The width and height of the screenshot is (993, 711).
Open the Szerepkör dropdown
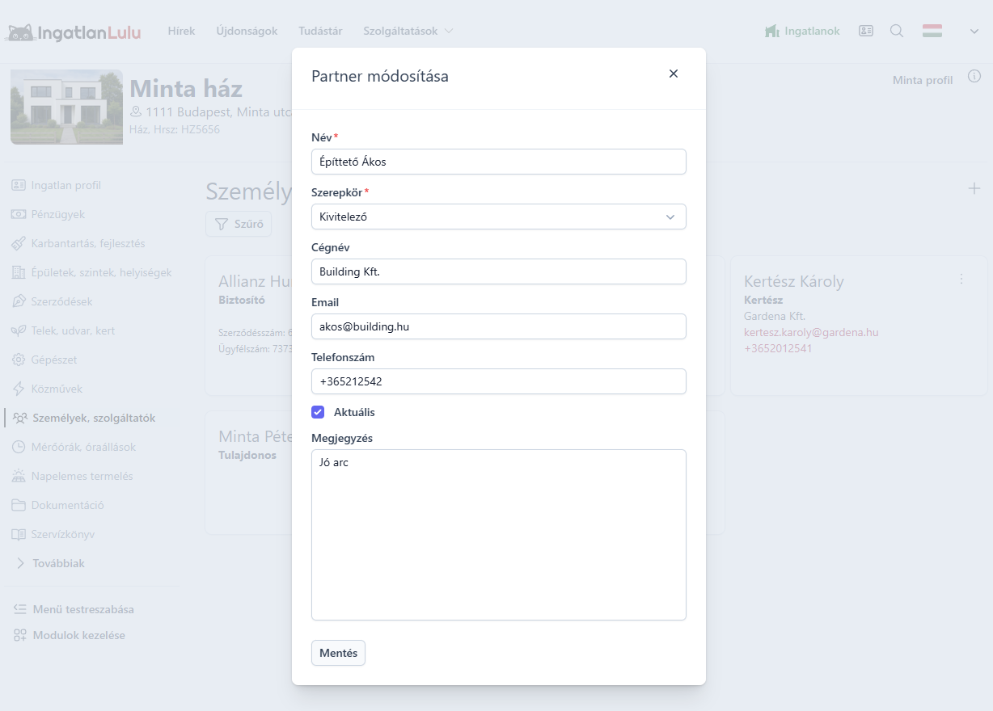pyautogui.click(x=499, y=217)
